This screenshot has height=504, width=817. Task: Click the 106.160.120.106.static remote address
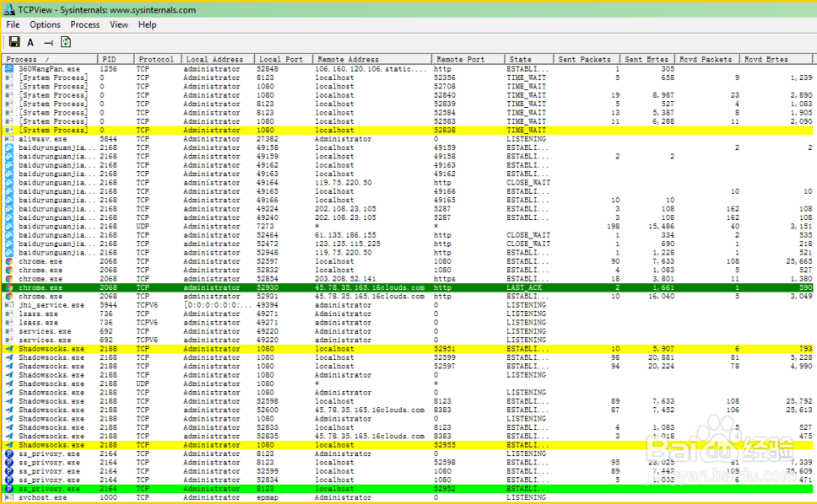pyautogui.click(x=371, y=68)
